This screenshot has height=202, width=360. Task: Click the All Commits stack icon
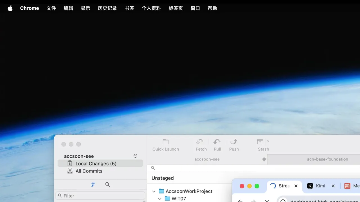(x=70, y=171)
